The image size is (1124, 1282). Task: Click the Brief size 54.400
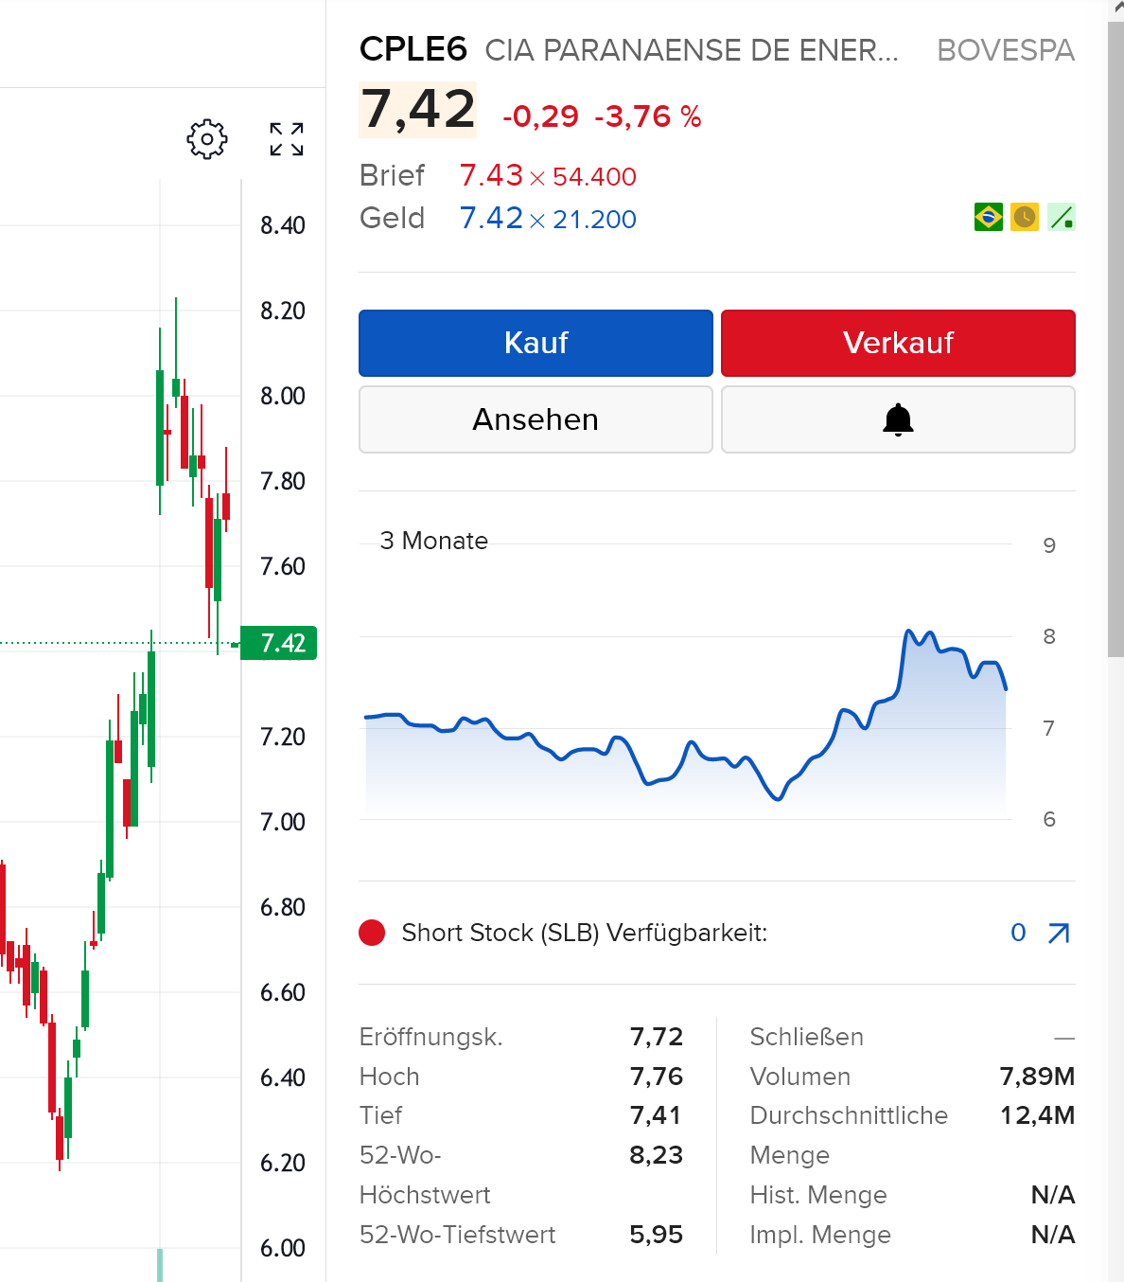[x=594, y=177]
